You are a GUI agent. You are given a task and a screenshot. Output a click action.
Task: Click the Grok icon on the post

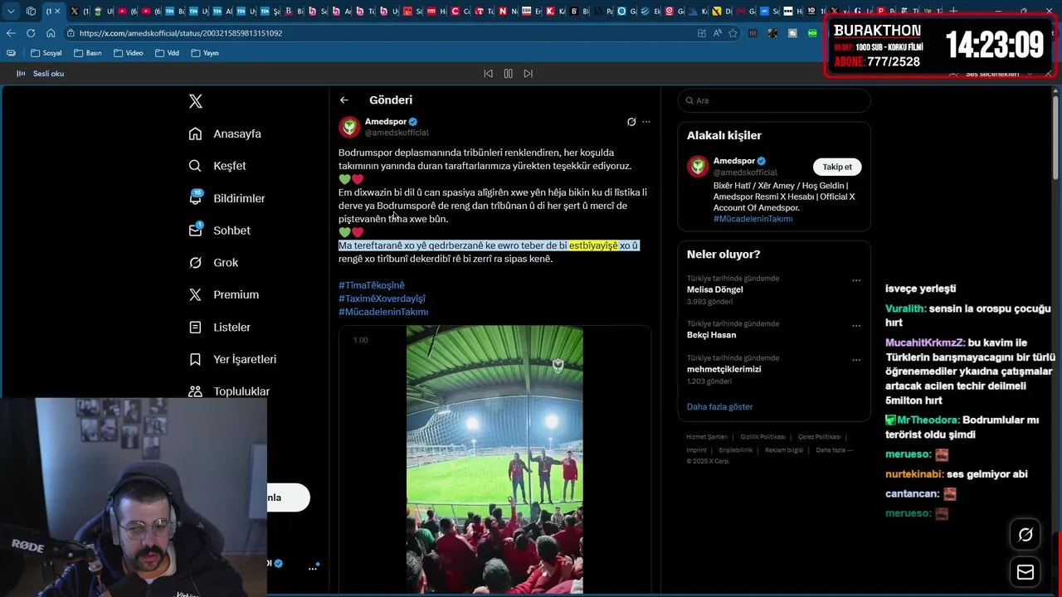point(631,122)
